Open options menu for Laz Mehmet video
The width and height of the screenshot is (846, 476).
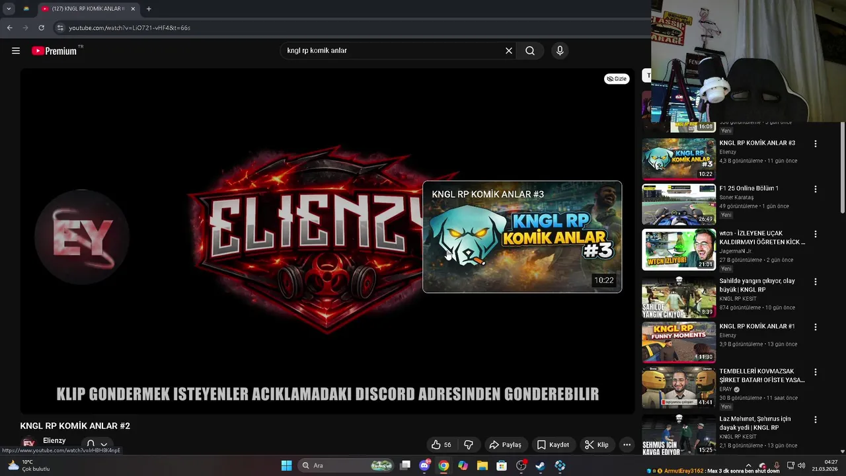pyautogui.click(x=816, y=420)
